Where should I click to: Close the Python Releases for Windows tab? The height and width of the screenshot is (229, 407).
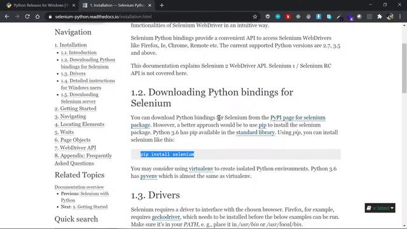(74, 5)
